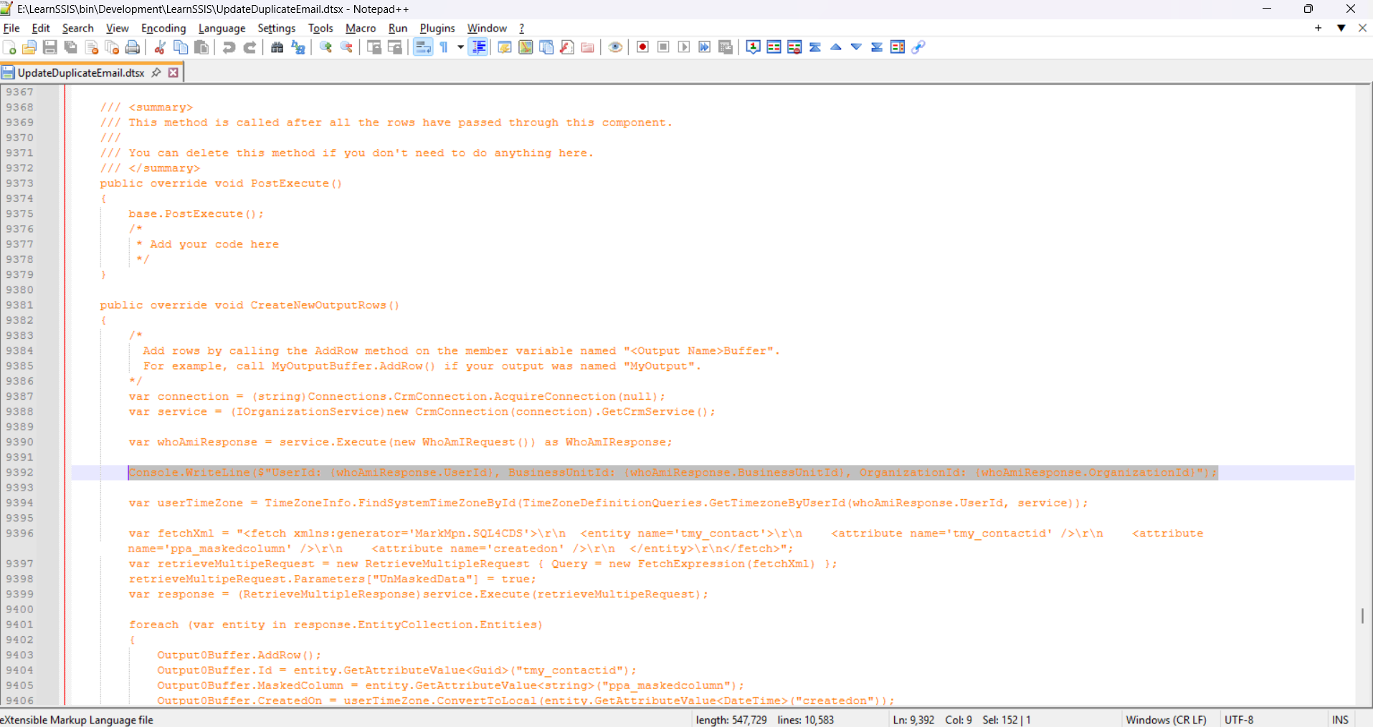Open the Macro menu
This screenshot has width=1373, height=727.
point(361,28)
